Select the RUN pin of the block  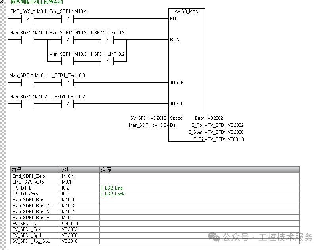pos(175,40)
